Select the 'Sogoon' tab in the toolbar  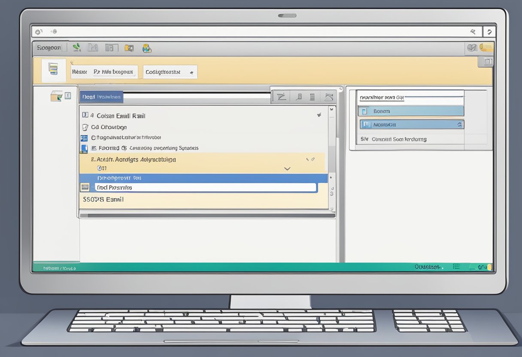point(49,48)
